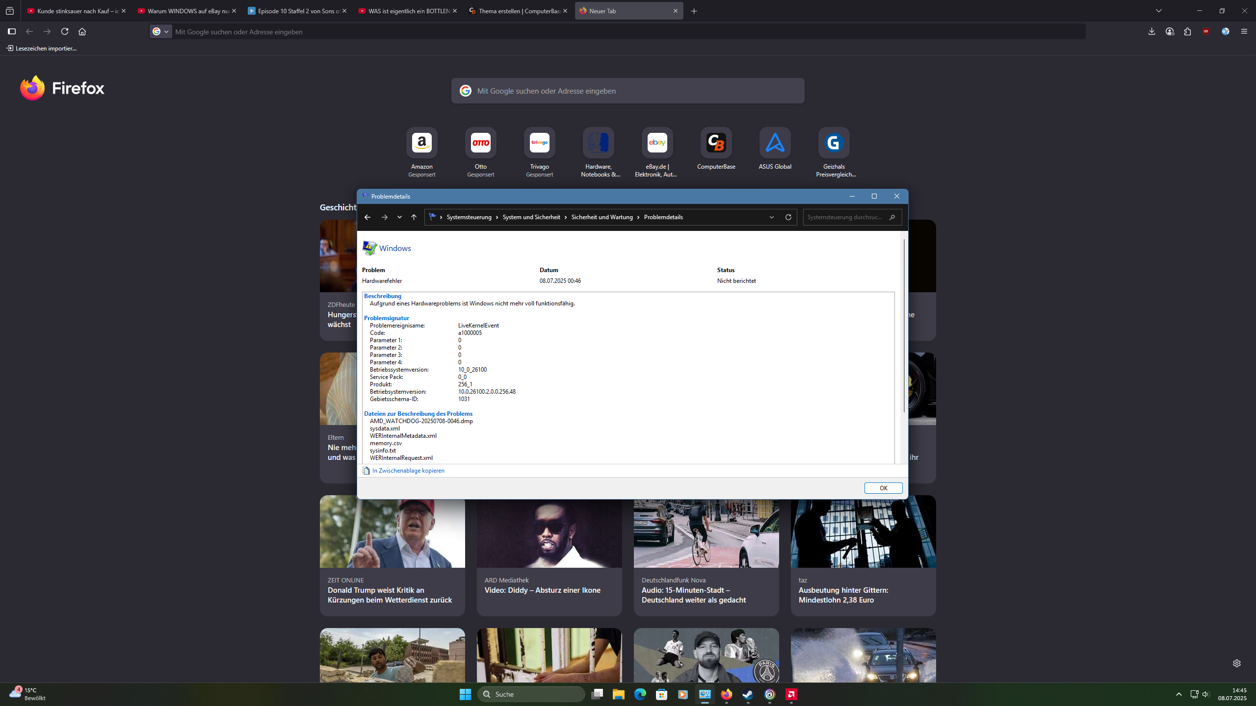Click the uBlock Origin toolbar icon
1256x706 pixels.
point(1206,31)
